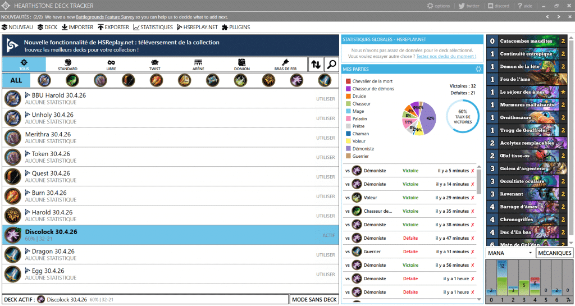Click the Le séjour des âmes card
Image resolution: width=575 pixels, height=306 pixels.
pyautogui.click(x=527, y=92)
